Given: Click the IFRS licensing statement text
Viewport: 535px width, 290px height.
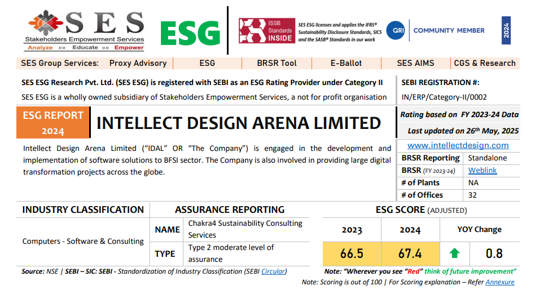Looking at the screenshot, I should tap(340, 32).
